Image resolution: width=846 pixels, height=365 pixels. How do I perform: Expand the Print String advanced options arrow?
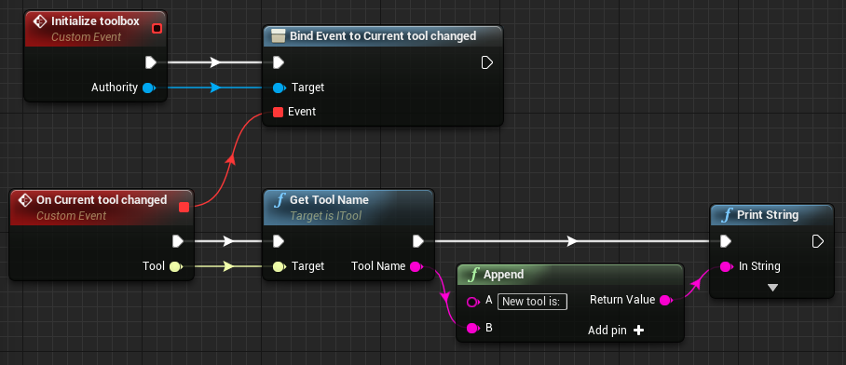pos(772,288)
